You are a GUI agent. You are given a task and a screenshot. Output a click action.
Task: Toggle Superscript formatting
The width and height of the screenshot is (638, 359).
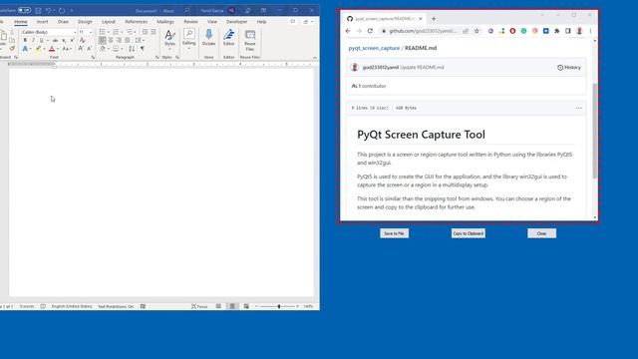coord(72,40)
